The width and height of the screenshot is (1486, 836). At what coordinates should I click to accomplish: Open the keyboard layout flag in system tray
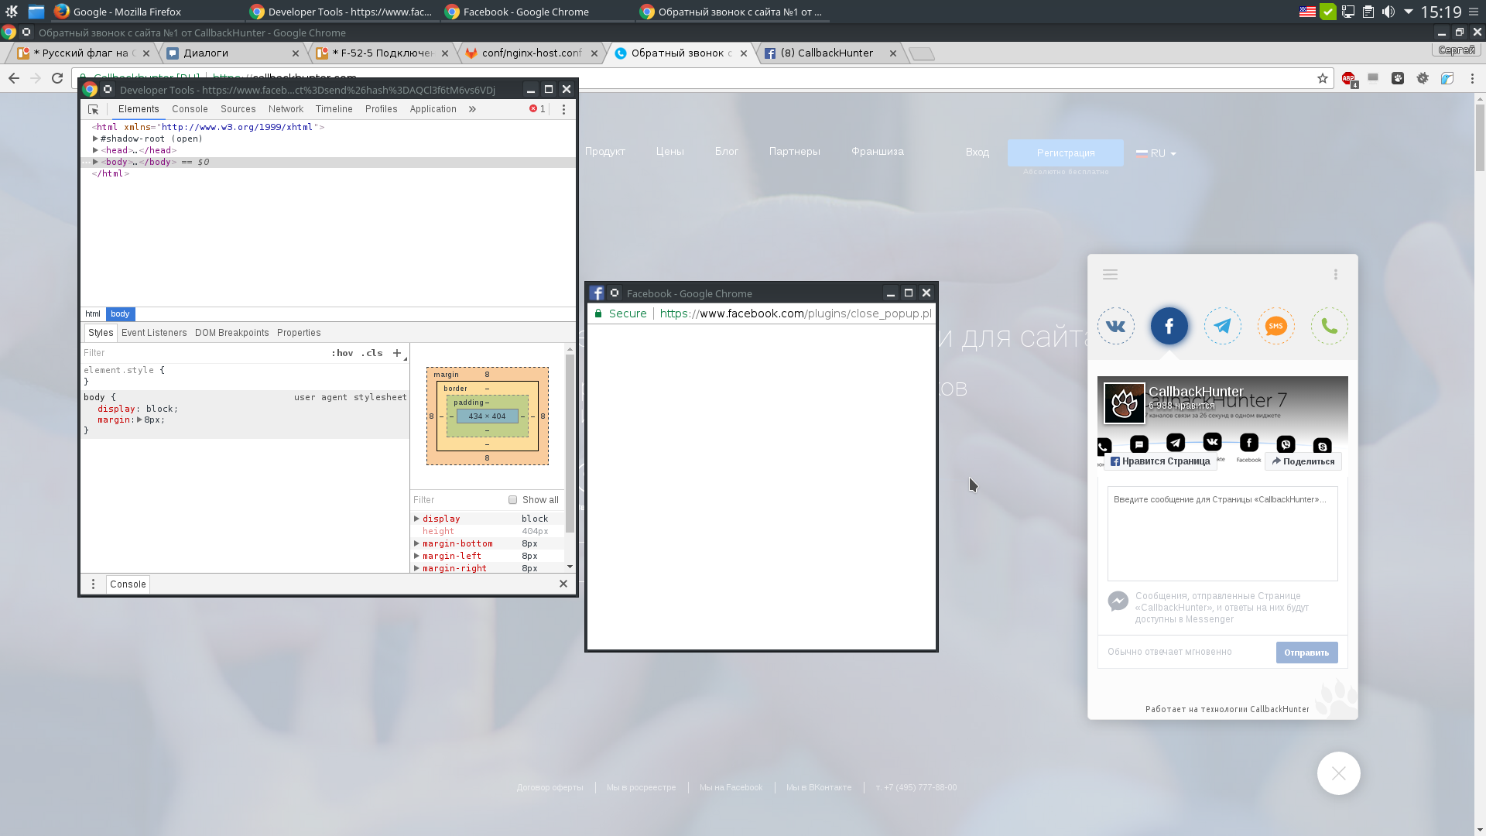(1307, 12)
